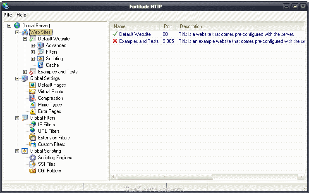
Task: Click the Extension Filters icon
Action: (33, 138)
